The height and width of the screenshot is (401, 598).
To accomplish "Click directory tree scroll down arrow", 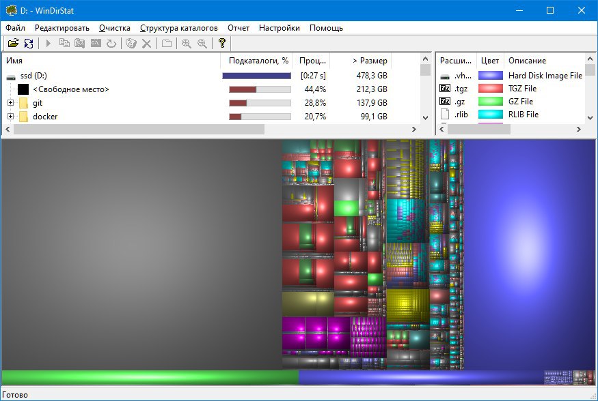I will [x=426, y=118].
